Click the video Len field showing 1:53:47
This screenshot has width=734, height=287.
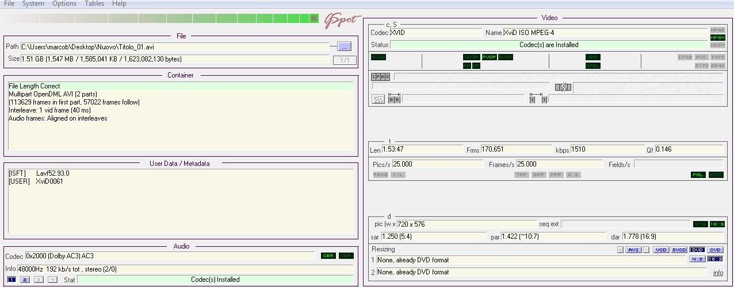422,149
